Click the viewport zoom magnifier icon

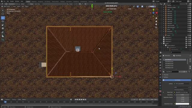(x=156, y=18)
